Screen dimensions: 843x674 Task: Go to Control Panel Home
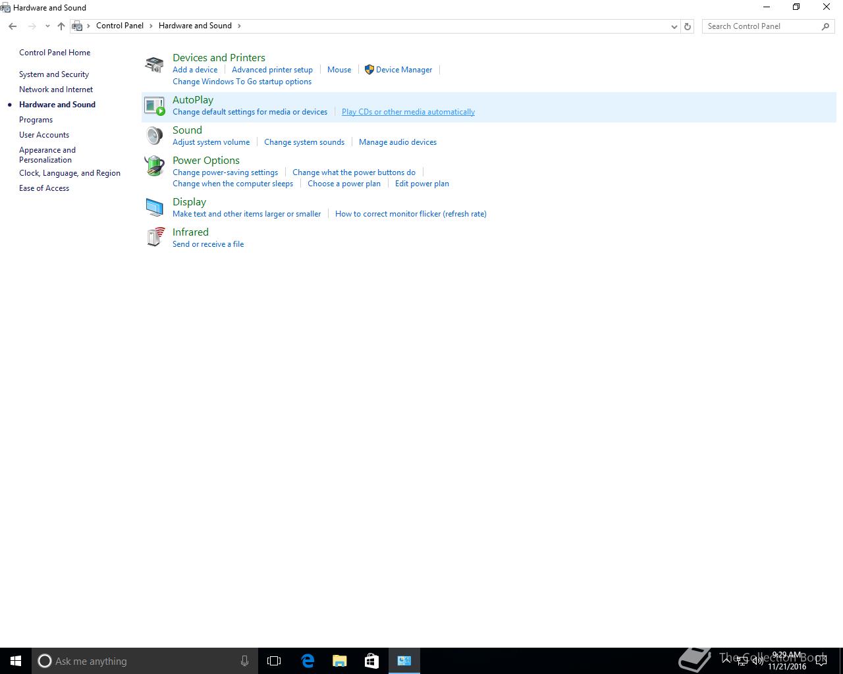pos(55,53)
